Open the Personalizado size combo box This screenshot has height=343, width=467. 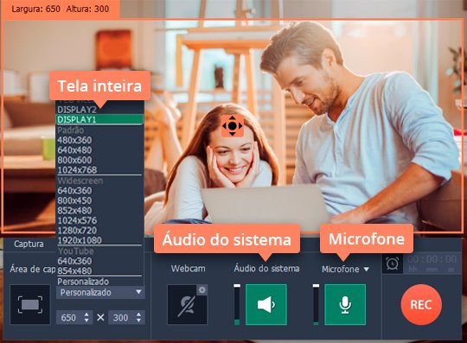100,292
